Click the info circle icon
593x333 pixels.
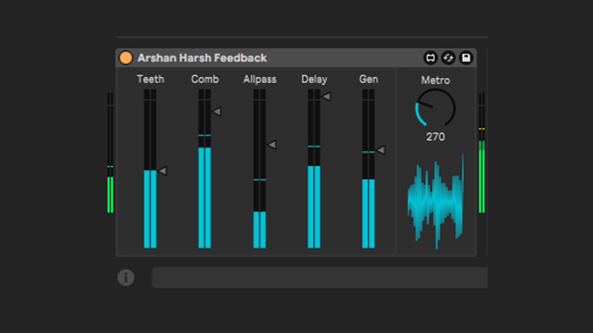126,277
